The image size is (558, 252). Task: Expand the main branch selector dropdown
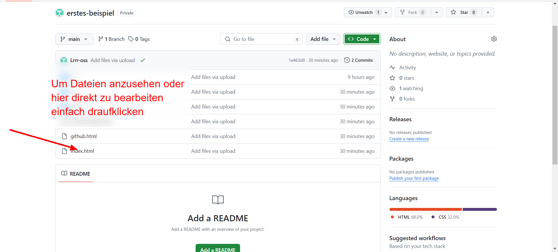[74, 39]
